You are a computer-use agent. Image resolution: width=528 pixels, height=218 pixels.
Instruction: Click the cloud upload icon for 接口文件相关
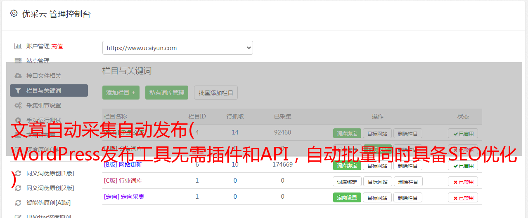click(18, 76)
